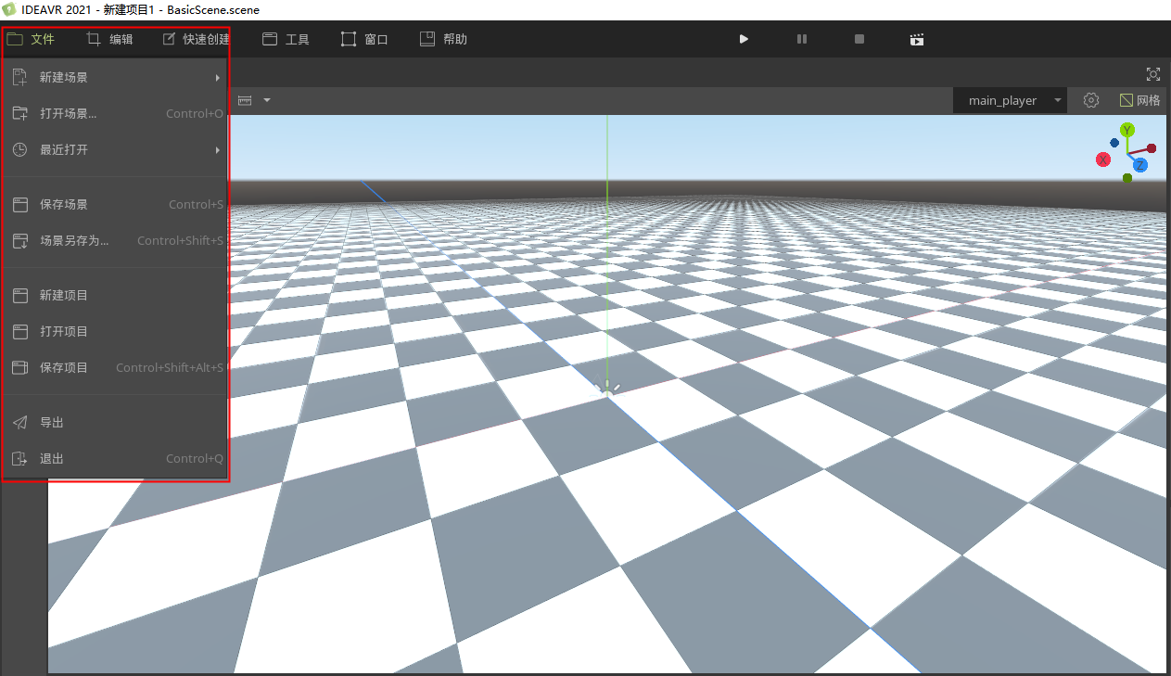The width and height of the screenshot is (1171, 676).
Task: Open the 快速创建 menu
Action: click(196, 39)
